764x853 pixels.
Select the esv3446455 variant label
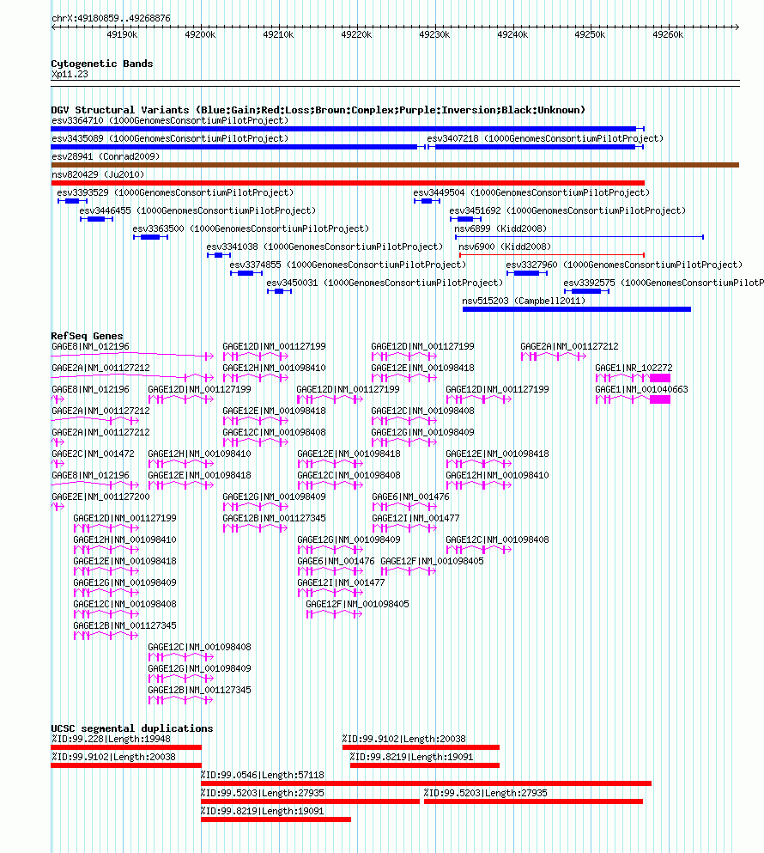point(198,210)
